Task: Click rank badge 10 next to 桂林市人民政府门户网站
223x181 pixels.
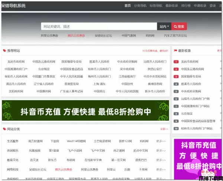Action: click(176, 128)
